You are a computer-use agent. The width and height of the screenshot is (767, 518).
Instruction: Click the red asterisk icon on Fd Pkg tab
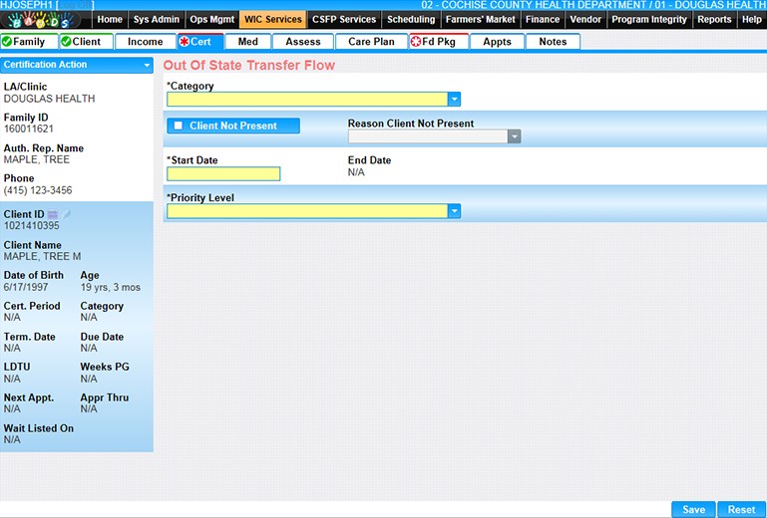[416, 42]
